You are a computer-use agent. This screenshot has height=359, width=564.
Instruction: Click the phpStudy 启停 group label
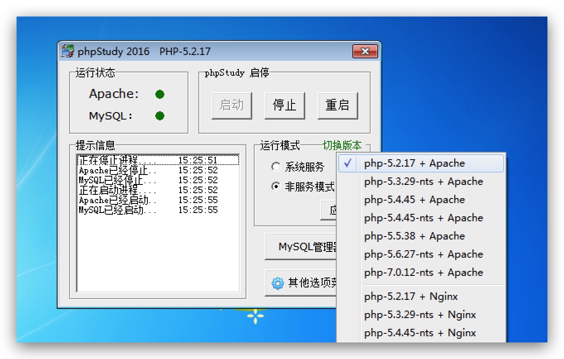pos(237,73)
